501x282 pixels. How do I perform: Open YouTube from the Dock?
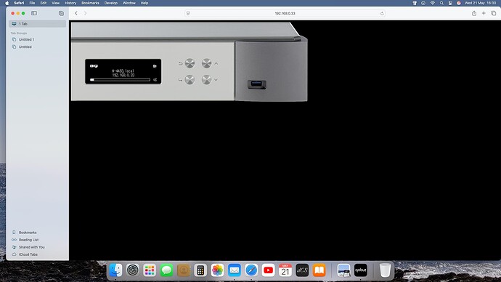coord(269,270)
